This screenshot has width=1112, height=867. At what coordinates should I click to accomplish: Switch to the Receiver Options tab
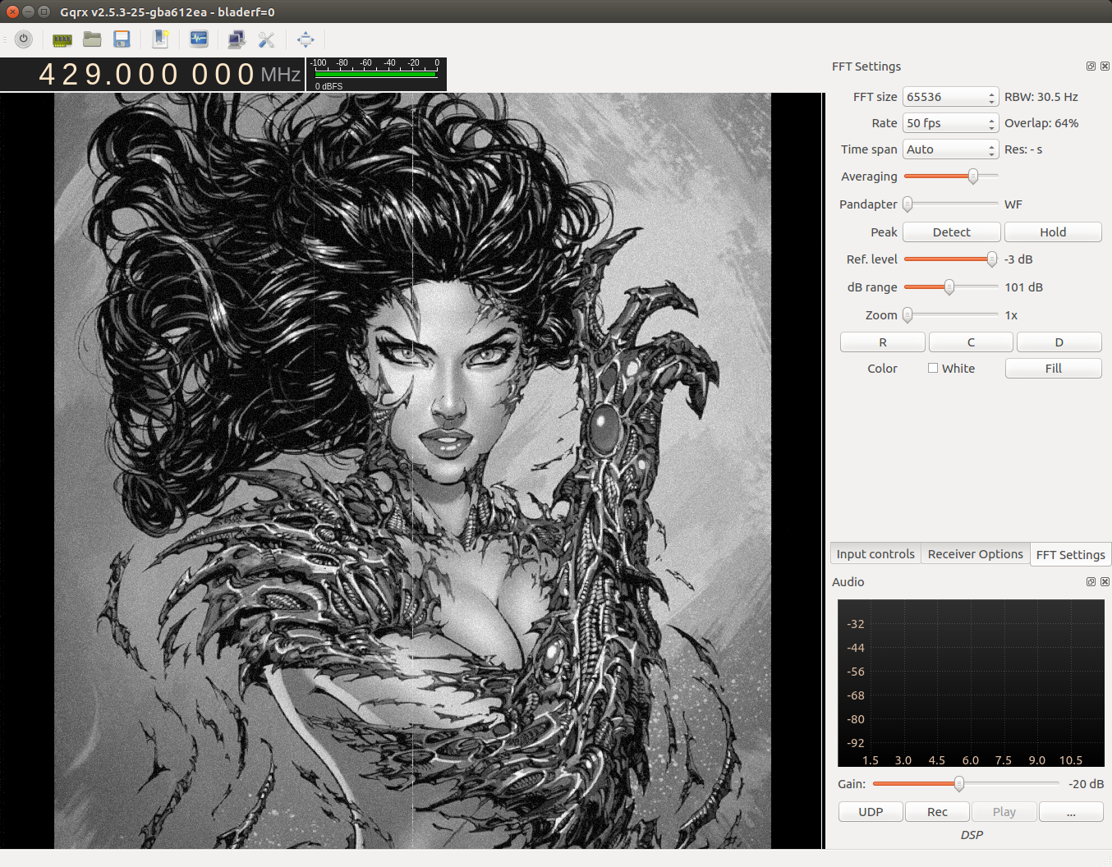[975, 554]
